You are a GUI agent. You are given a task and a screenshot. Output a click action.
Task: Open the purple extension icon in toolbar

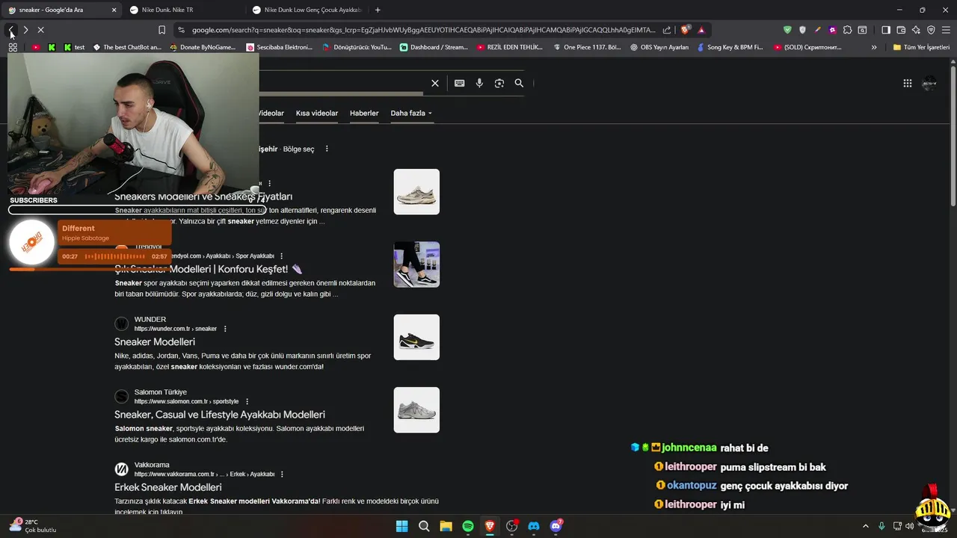point(832,30)
